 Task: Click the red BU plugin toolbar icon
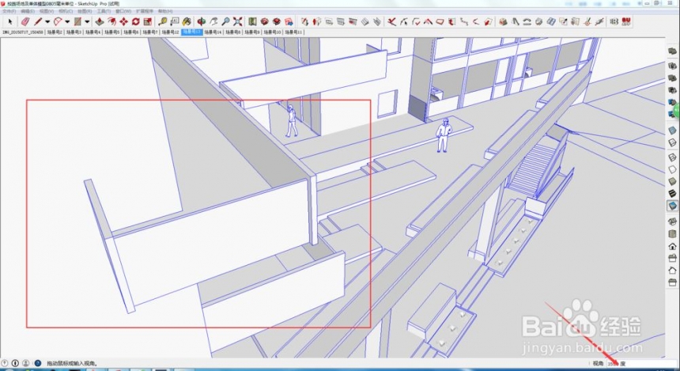pyautogui.click(x=626, y=21)
